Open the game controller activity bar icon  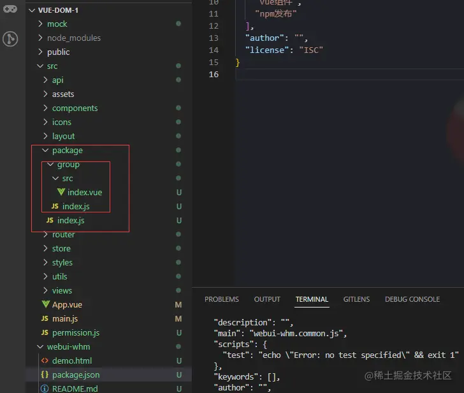click(10, 9)
